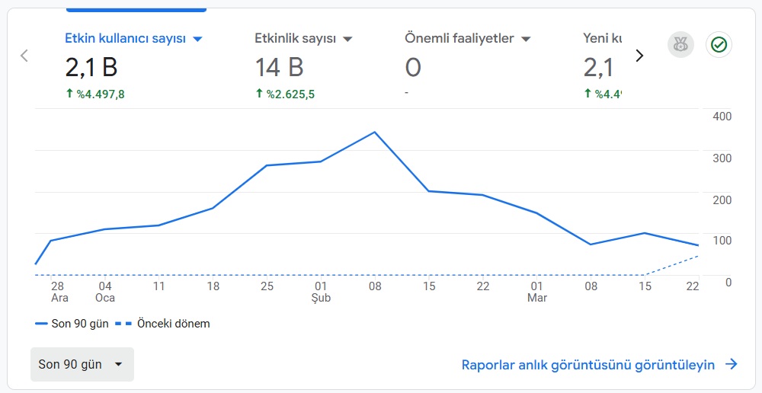
Task: Click the Son 90 gün legend entry
Action: (x=72, y=324)
